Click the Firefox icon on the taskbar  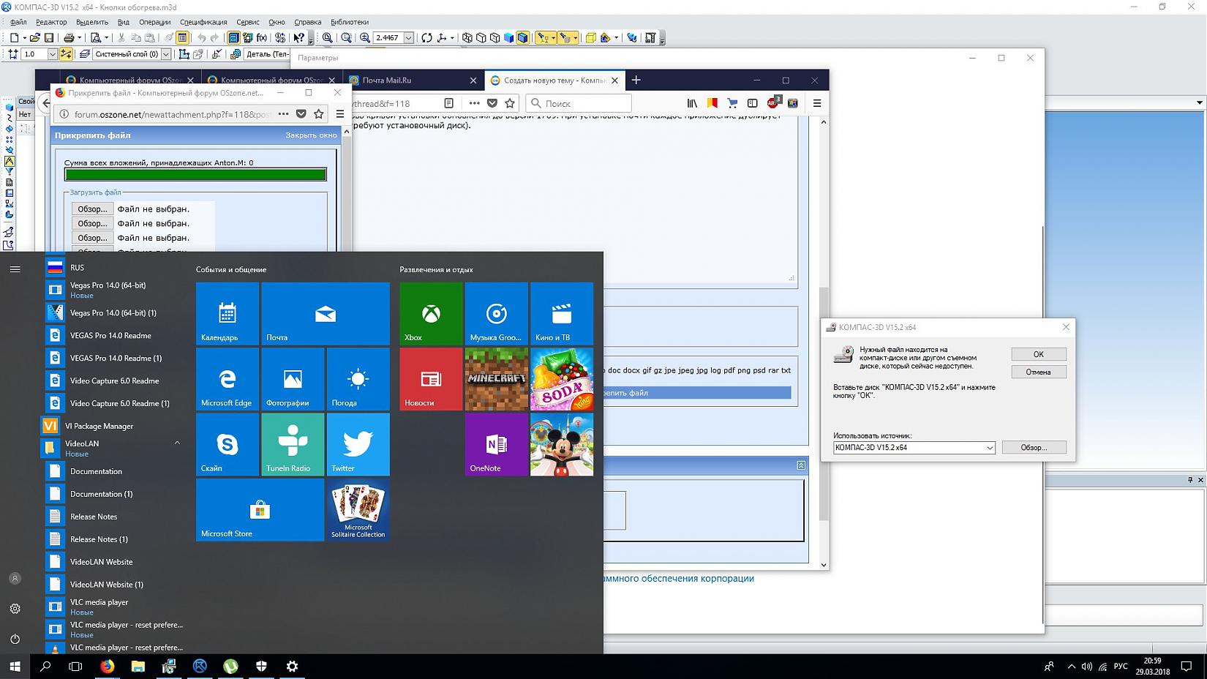[108, 666]
